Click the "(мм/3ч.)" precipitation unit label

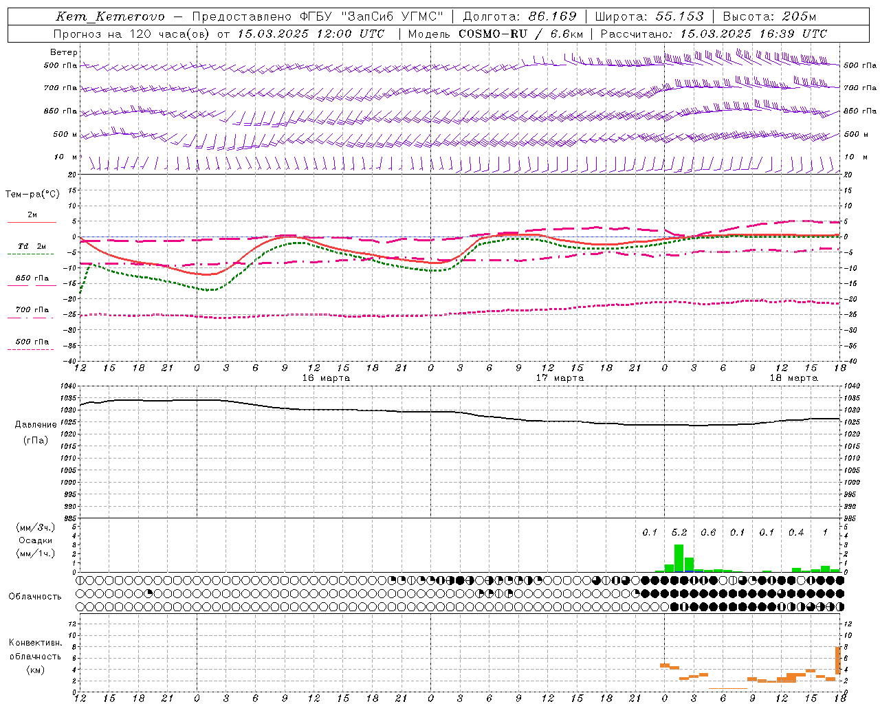36,527
